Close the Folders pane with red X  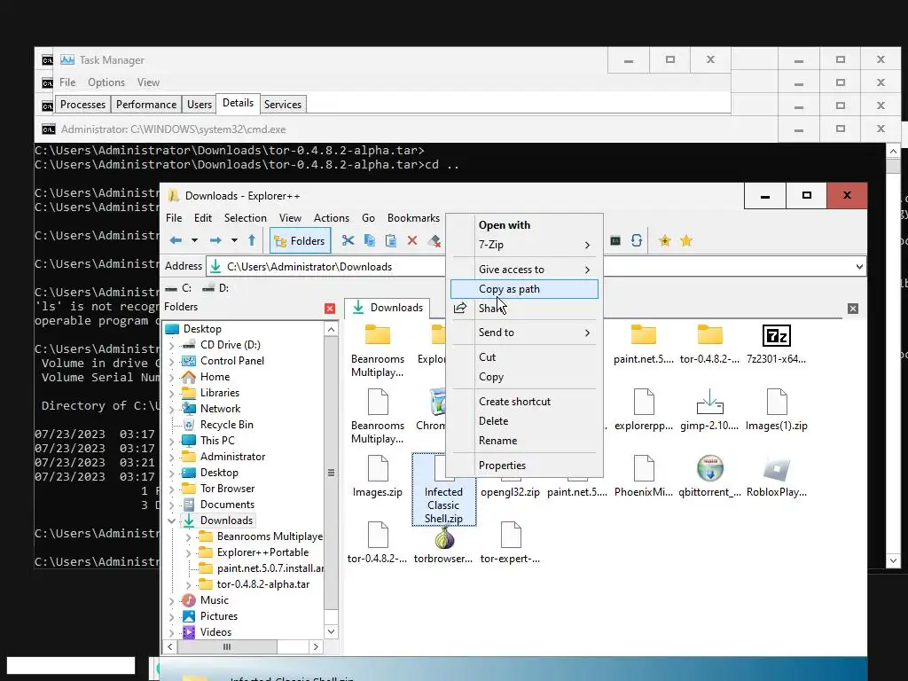pos(330,309)
